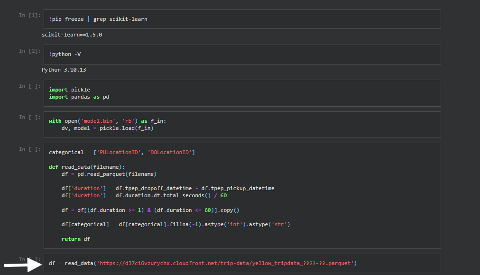This screenshot has width=480, height=275.
Task: Click the line subtracting tpep_pickup_datetime
Action: (x=168, y=188)
